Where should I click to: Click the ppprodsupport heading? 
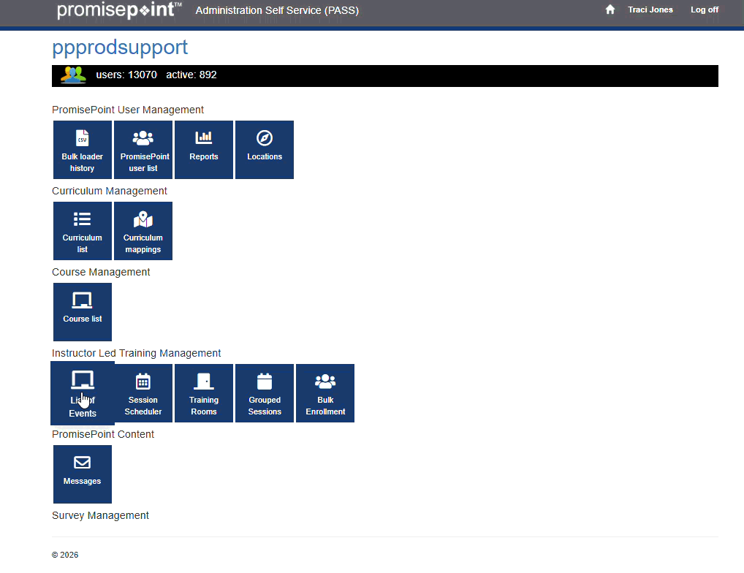[x=120, y=48]
